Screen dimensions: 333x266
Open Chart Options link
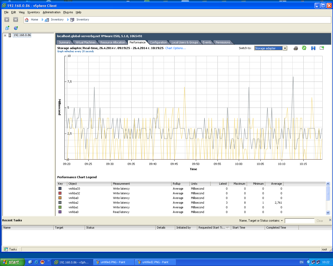(175, 48)
